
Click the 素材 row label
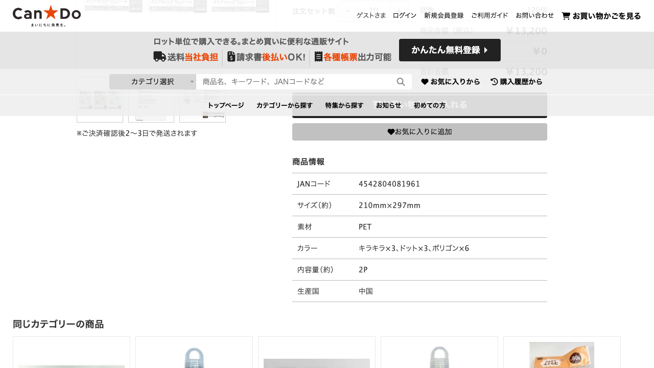point(305,227)
